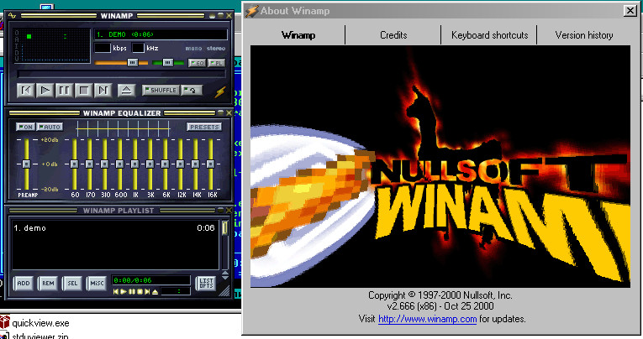Click the playlist mini Play button

click(x=124, y=292)
